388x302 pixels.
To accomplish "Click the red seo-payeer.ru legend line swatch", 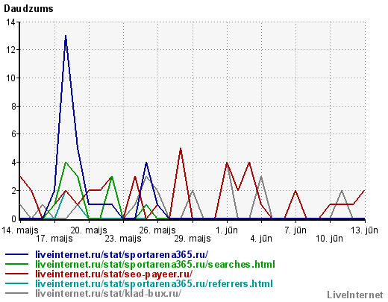I will tap(16, 274).
